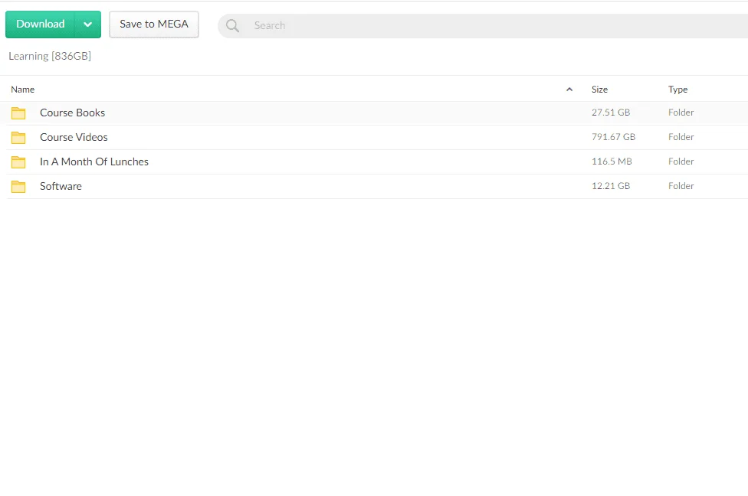Click the Software folder icon
Screen dimensions: 748x496
tap(18, 187)
